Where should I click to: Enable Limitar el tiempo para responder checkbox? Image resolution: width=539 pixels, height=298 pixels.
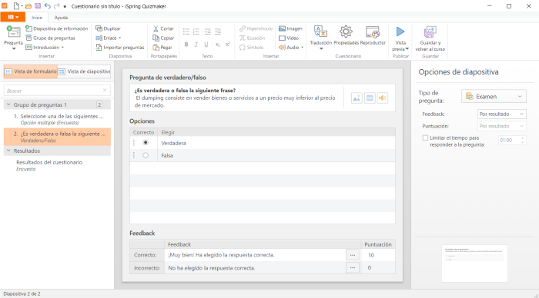pyautogui.click(x=425, y=137)
